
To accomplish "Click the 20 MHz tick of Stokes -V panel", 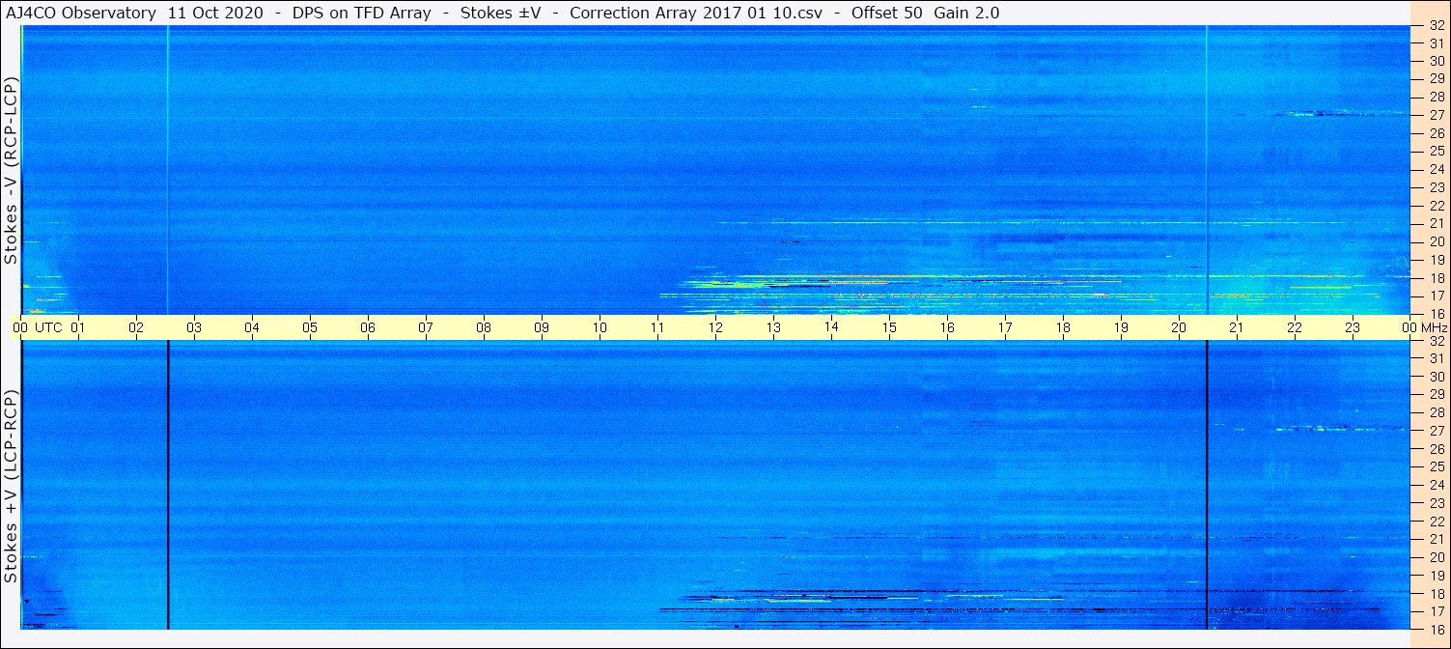I will [1436, 241].
